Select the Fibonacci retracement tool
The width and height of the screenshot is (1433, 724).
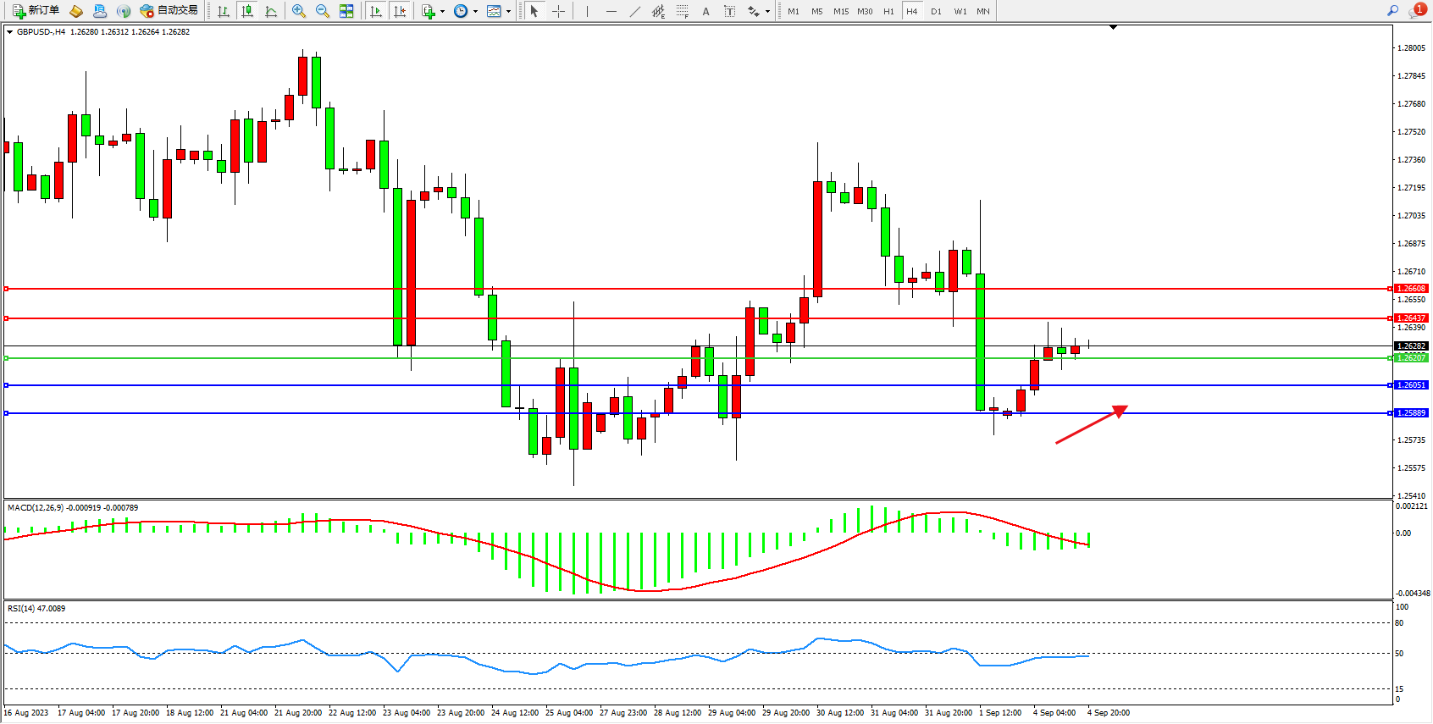682,11
